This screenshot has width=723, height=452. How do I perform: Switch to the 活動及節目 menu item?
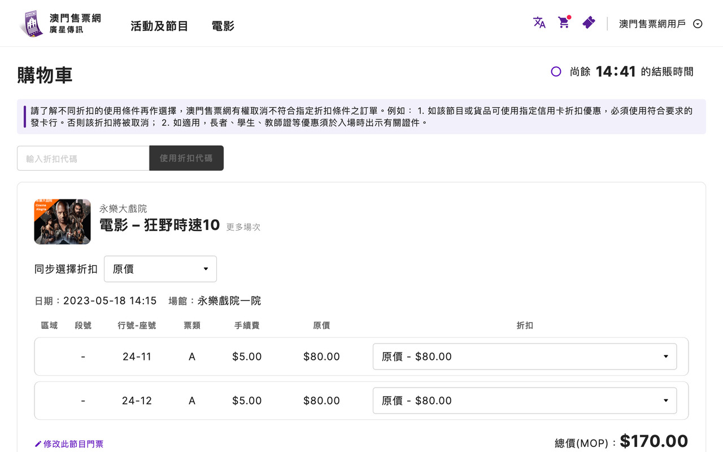click(159, 25)
